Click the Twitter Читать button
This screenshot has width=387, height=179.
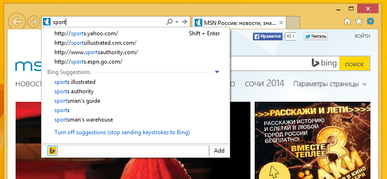pyautogui.click(x=316, y=36)
